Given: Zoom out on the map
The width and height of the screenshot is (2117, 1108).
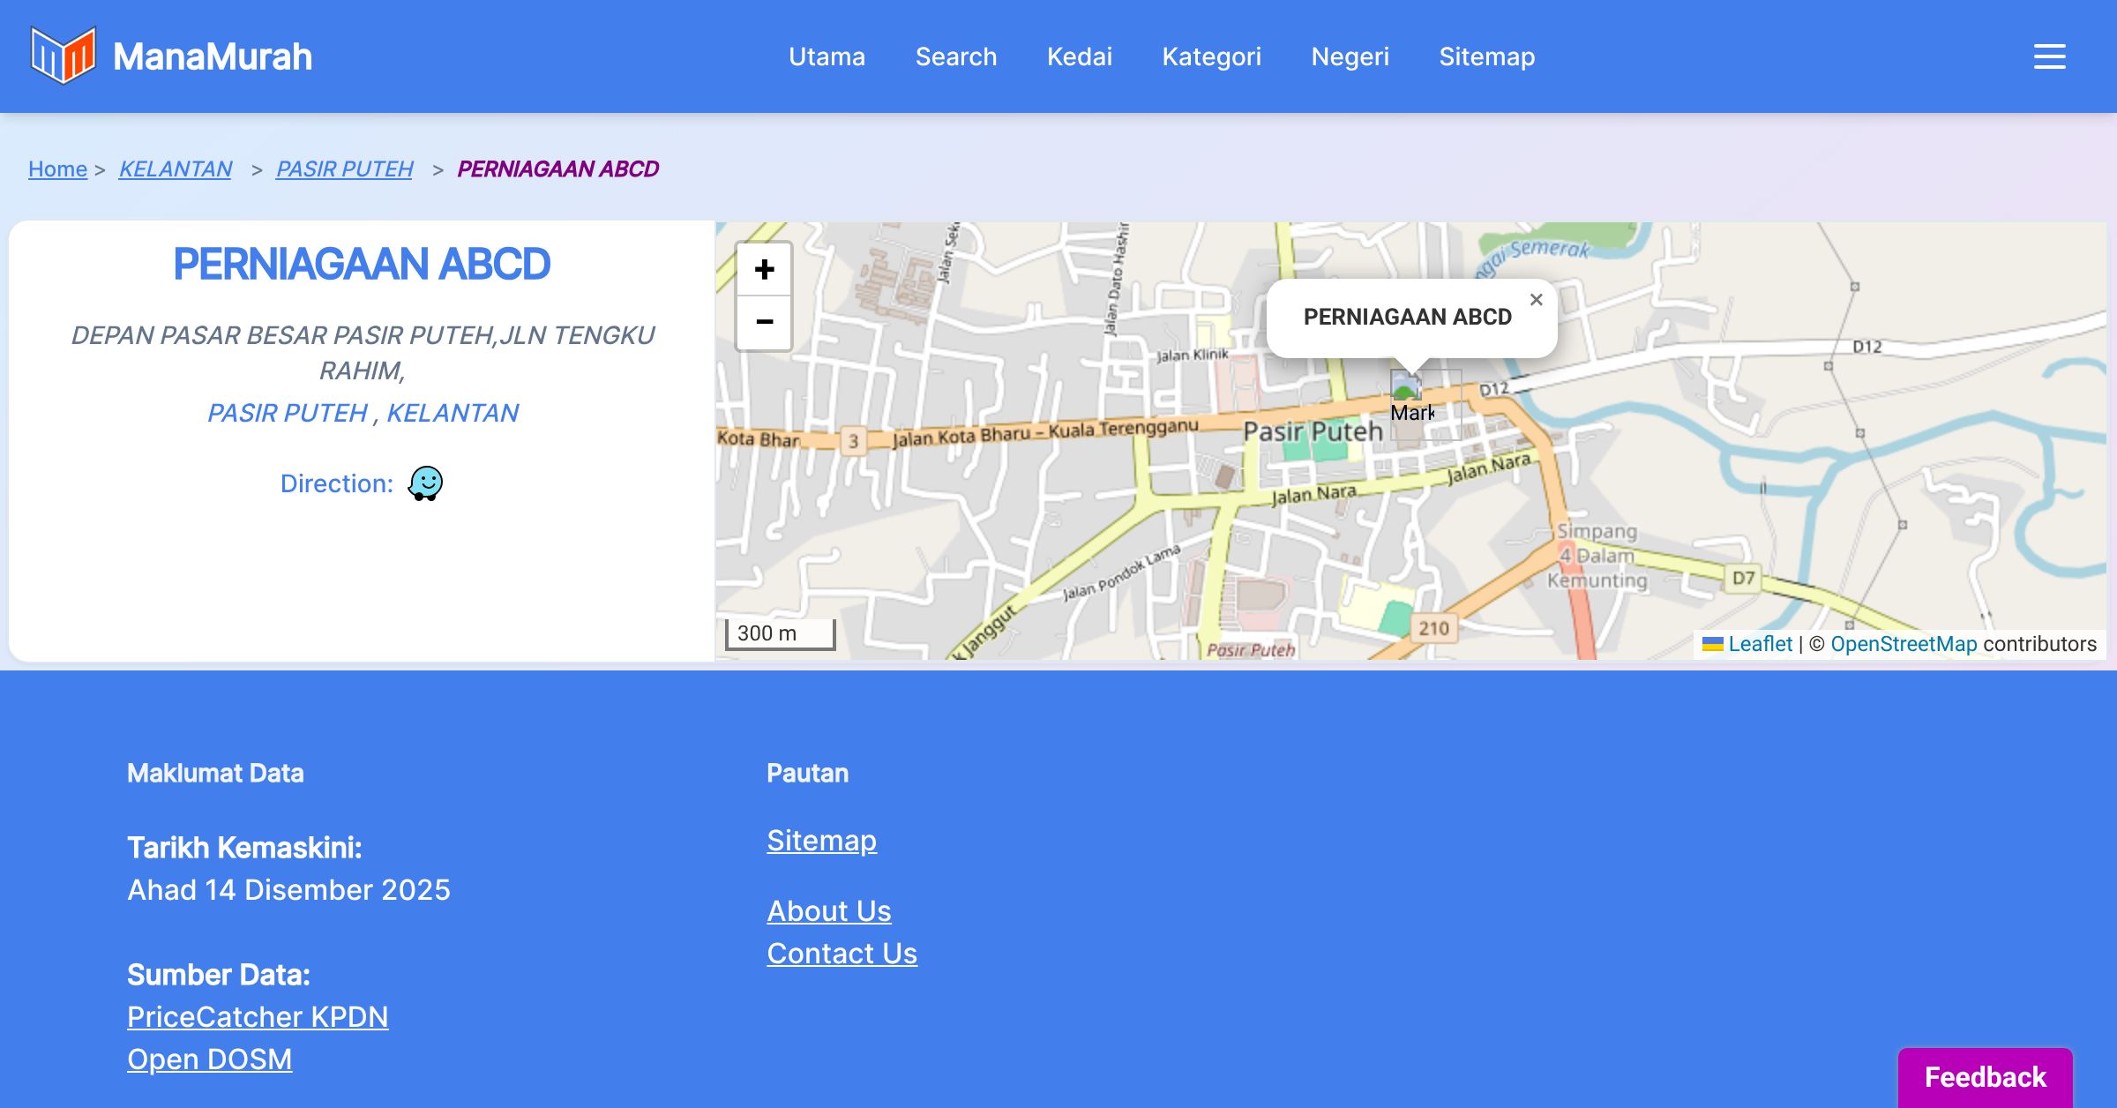Looking at the screenshot, I should pyautogui.click(x=764, y=322).
